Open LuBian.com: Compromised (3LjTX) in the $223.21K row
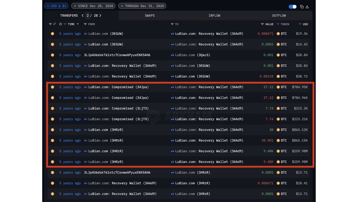This screenshot has width=358, height=202. click(119, 119)
